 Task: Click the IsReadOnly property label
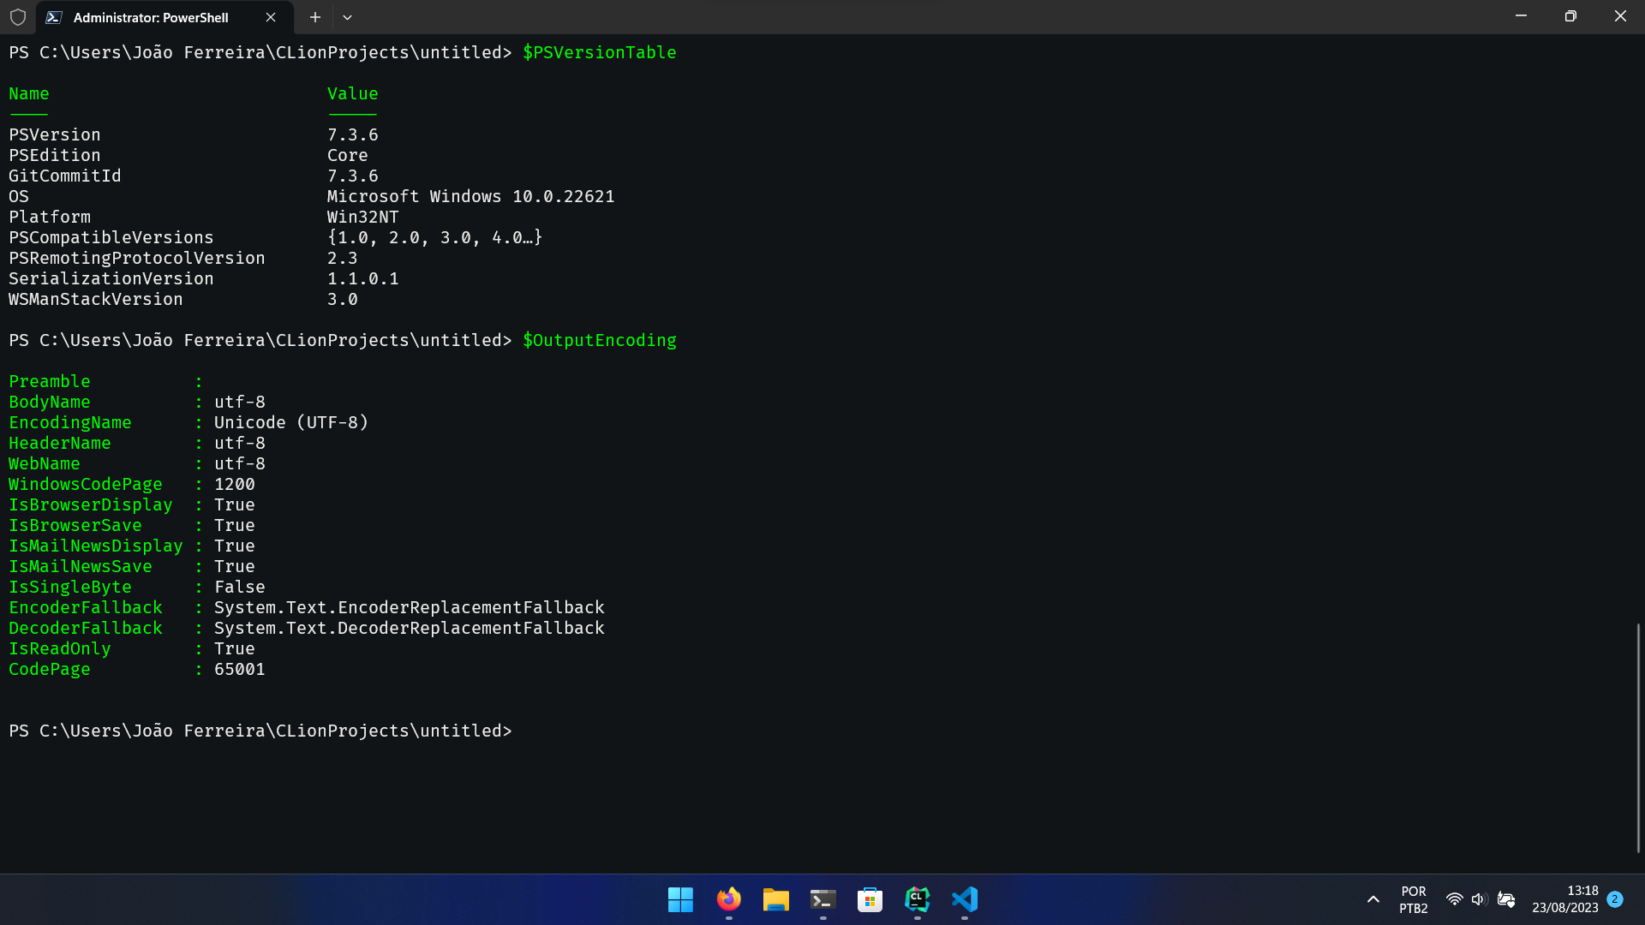tap(60, 648)
